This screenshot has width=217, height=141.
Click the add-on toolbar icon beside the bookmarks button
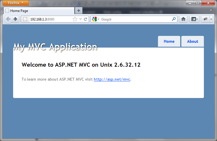205,19
